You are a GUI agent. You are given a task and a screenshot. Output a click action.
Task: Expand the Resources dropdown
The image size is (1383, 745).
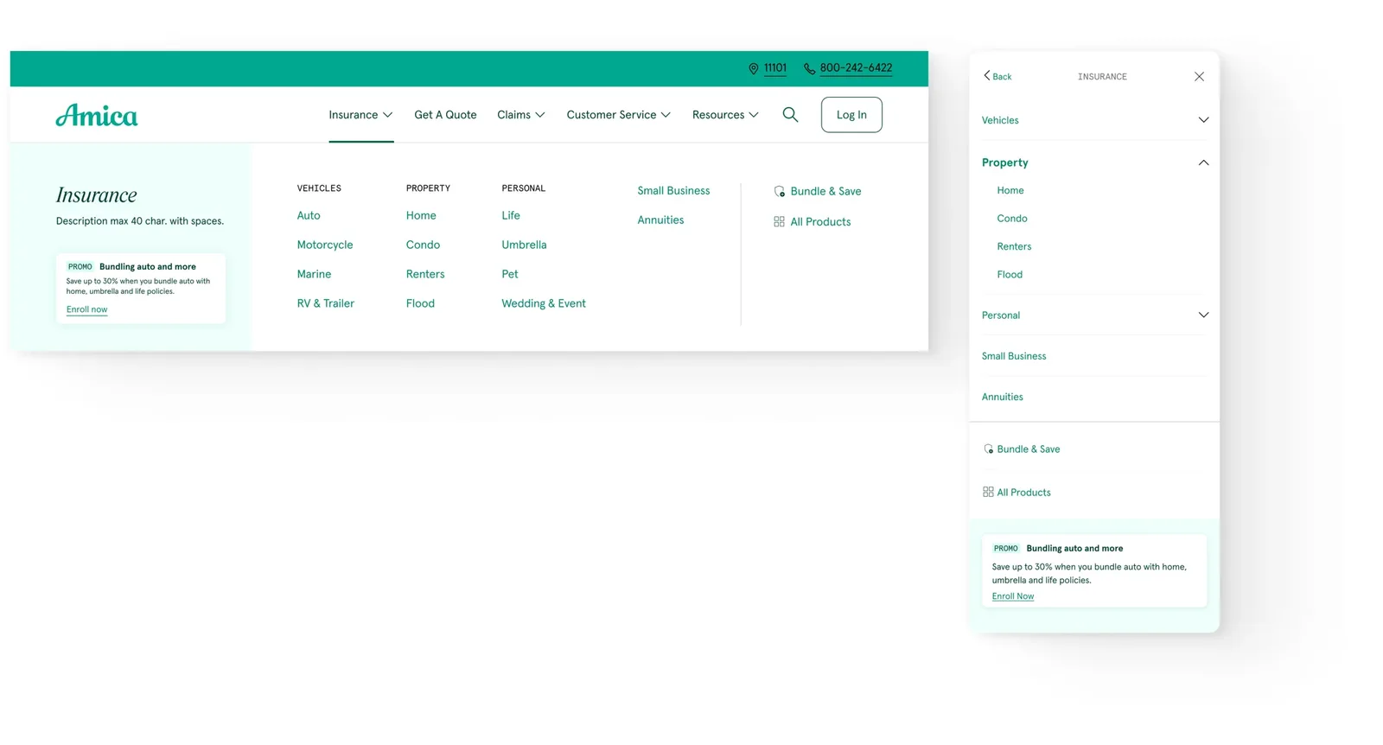tap(726, 115)
